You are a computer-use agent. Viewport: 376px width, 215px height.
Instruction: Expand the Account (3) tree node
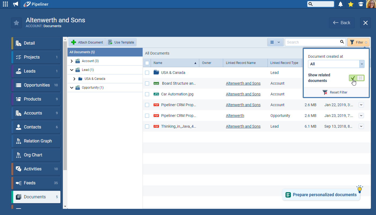click(72, 61)
